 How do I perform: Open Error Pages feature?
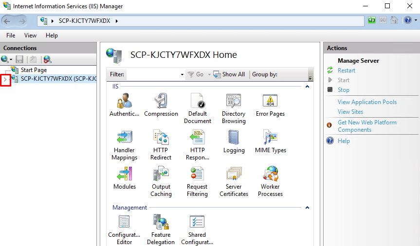270,105
